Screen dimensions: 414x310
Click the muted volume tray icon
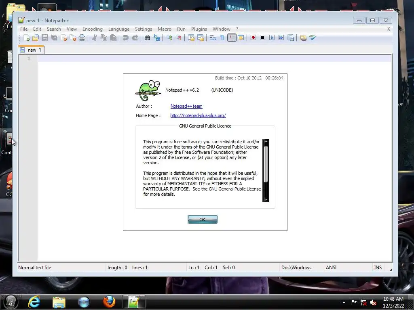(x=373, y=303)
